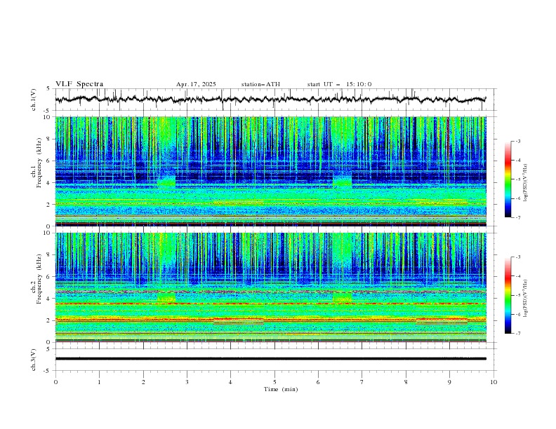Click the ch.2 "Frequency (kHz)" axis label

(x=39, y=279)
